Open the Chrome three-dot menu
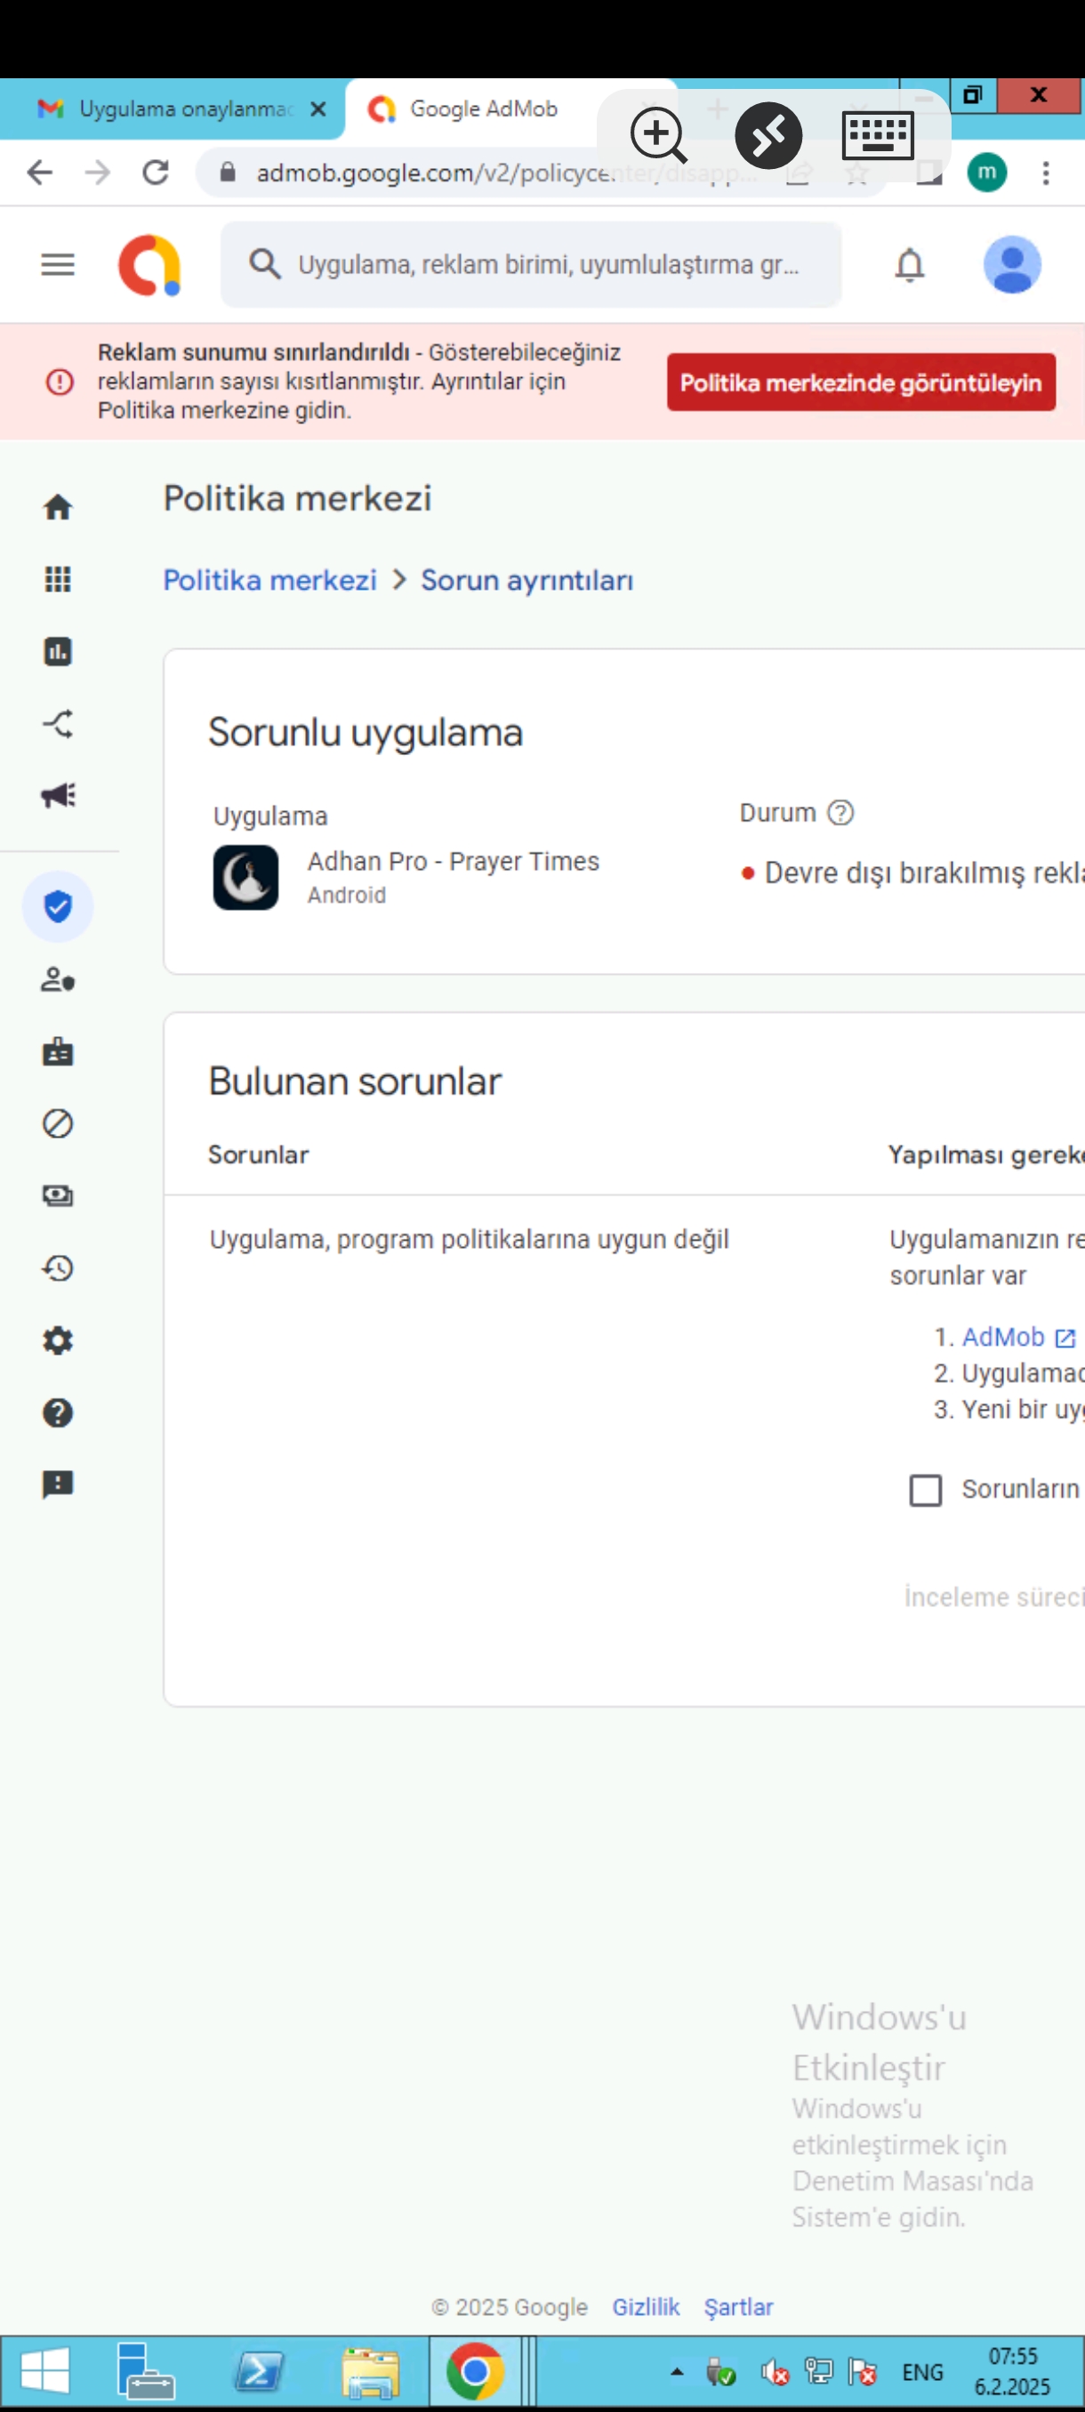 (1046, 173)
